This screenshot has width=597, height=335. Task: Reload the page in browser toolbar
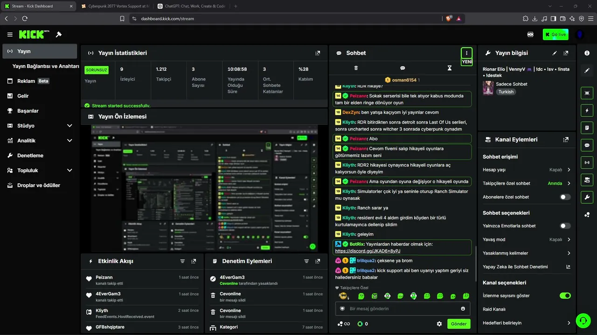click(x=25, y=19)
